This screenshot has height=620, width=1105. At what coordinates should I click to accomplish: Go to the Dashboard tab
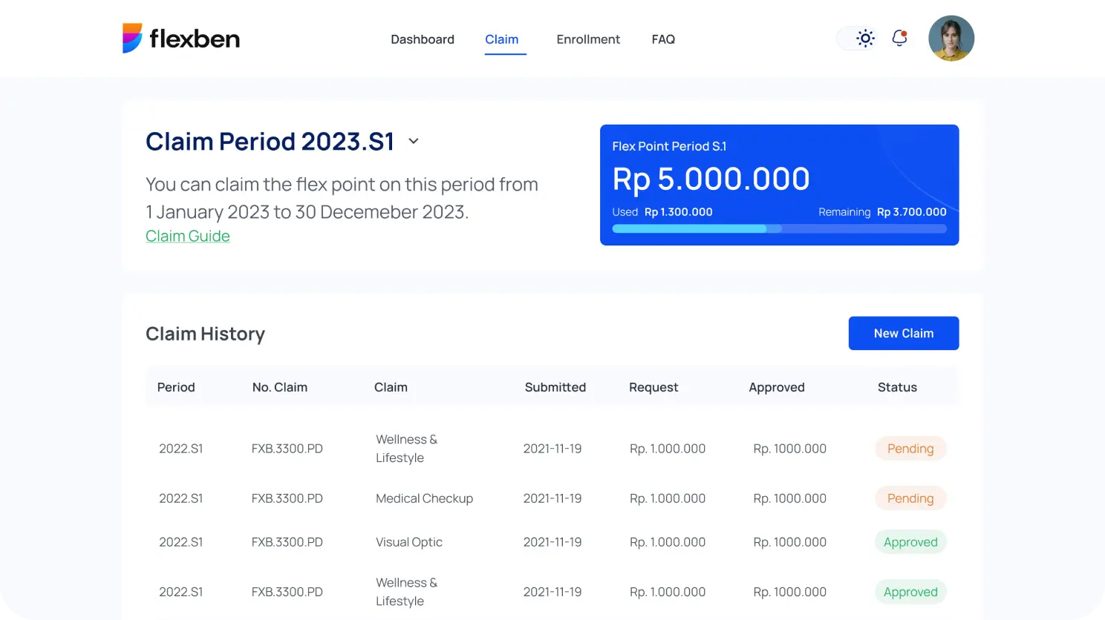[x=422, y=39]
